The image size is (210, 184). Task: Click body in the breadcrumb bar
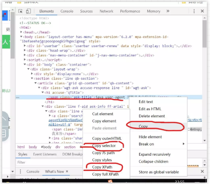pos(33,147)
